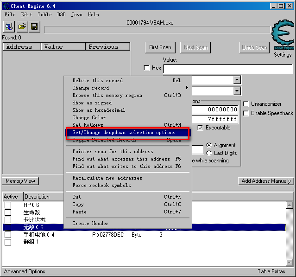This screenshot has height=277, width=296.
Task: Click the open process icon
Action: coord(9,27)
